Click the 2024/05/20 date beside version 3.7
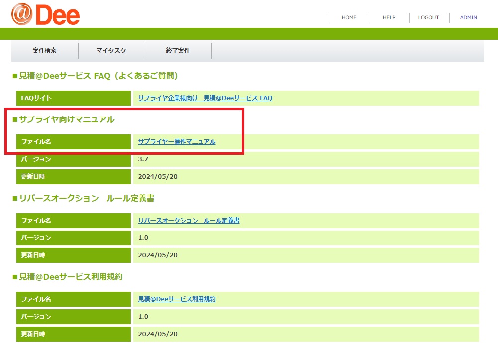This screenshot has height=350, width=498. point(158,177)
